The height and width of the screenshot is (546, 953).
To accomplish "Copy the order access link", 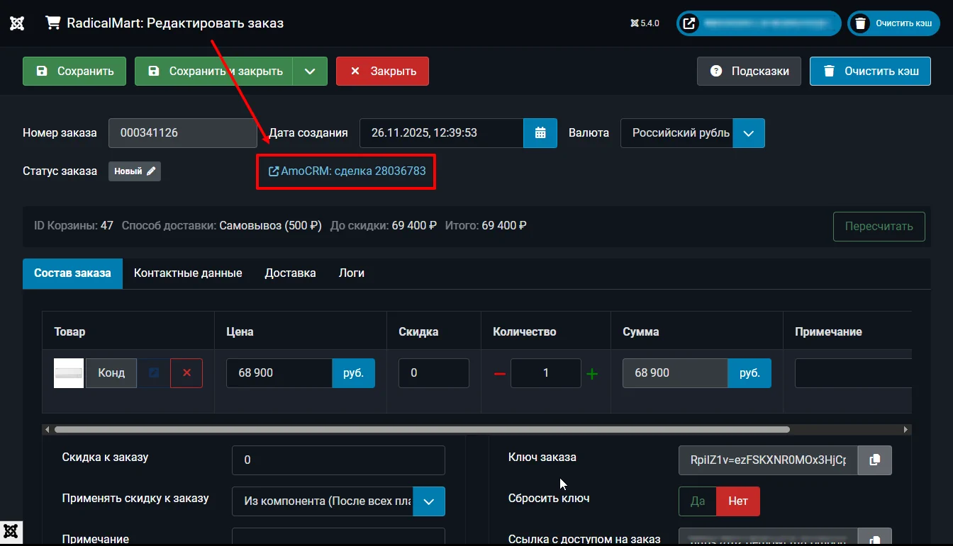I will [874, 538].
